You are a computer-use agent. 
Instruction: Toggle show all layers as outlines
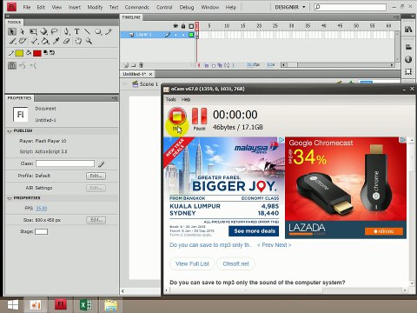(x=191, y=26)
